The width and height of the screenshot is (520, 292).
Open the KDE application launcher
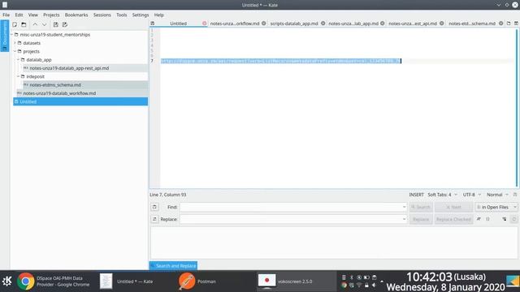tap(6, 281)
